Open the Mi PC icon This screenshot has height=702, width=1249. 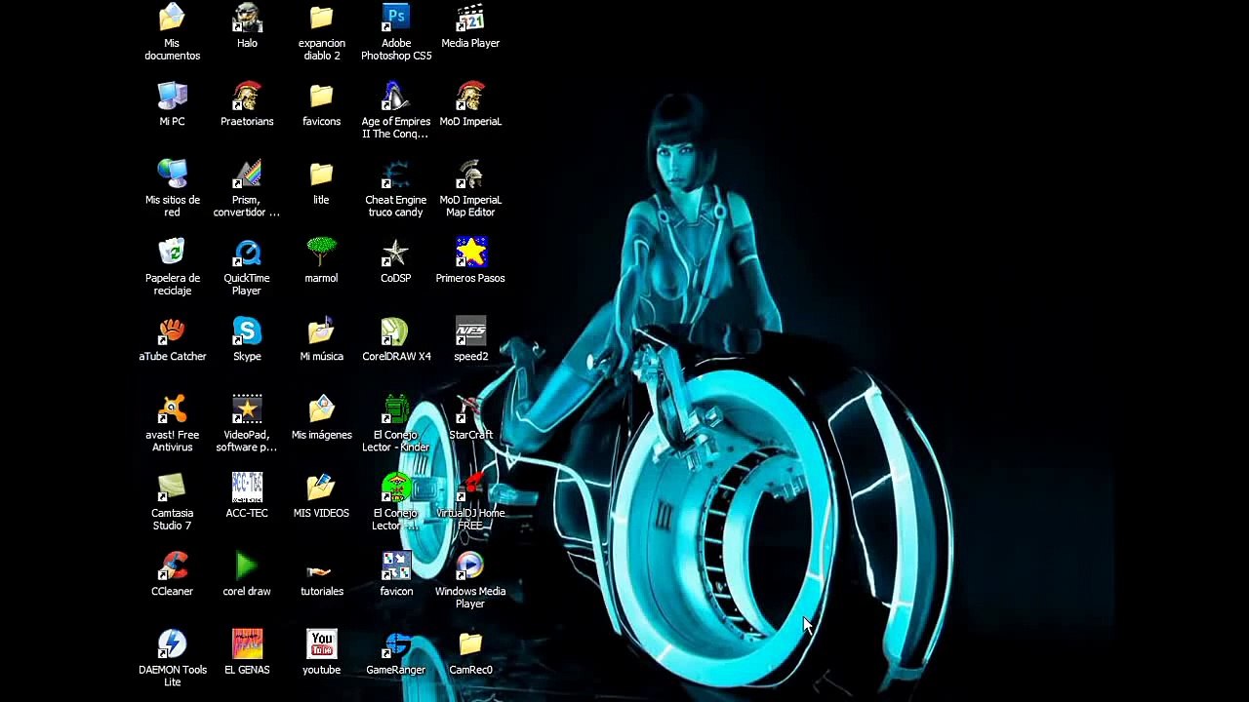point(172,96)
